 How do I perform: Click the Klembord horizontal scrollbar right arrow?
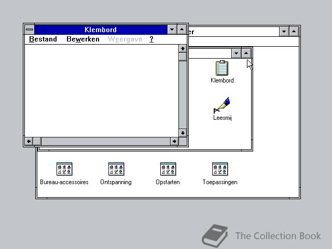click(x=174, y=141)
